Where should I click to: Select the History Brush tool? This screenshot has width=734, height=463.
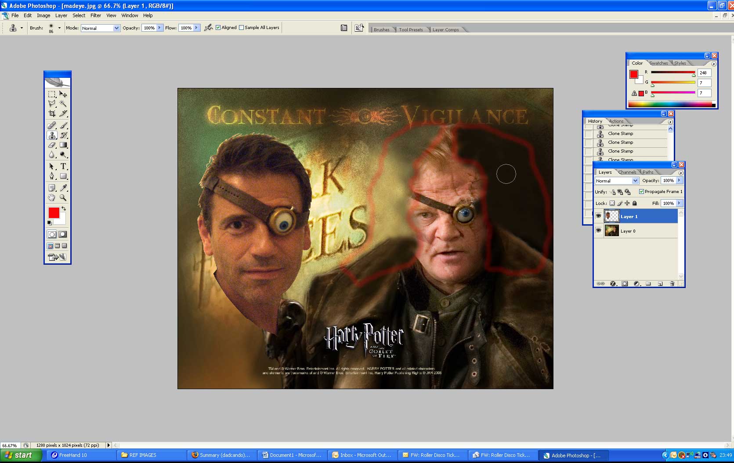pyautogui.click(x=63, y=135)
